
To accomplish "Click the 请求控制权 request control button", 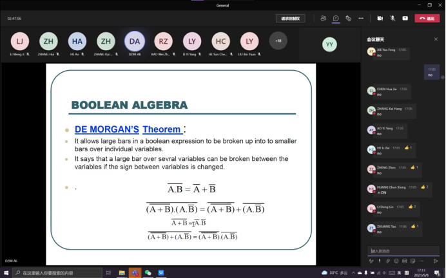I will point(291,19).
